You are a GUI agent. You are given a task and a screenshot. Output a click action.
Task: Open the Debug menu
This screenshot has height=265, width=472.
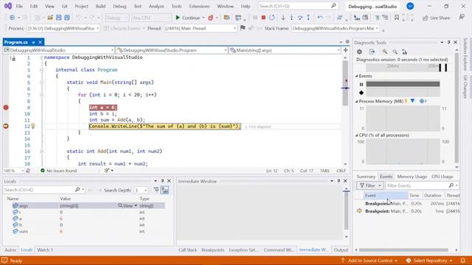(x=119, y=6)
